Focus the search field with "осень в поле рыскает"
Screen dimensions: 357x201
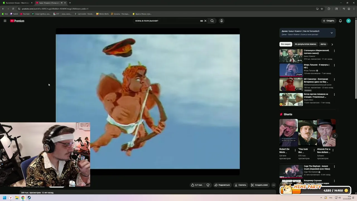(x=167, y=21)
